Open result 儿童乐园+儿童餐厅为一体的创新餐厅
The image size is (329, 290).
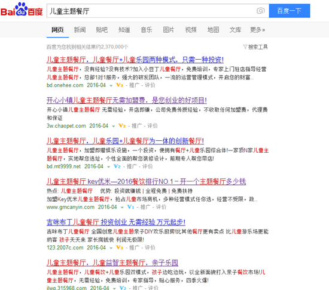125,141
